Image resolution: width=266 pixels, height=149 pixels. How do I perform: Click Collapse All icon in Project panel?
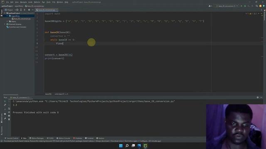point(25,10)
